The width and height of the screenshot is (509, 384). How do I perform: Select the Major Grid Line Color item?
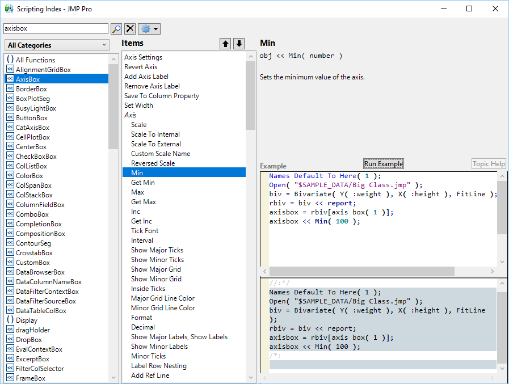point(163,298)
